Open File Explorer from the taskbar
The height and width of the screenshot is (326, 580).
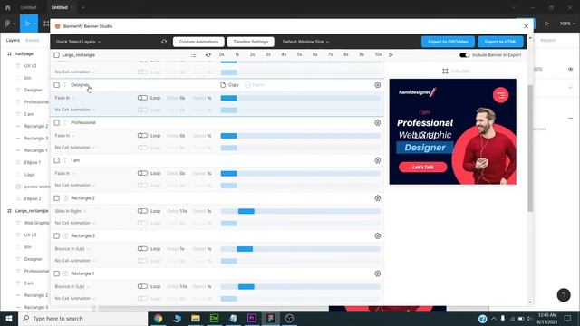click(196, 318)
